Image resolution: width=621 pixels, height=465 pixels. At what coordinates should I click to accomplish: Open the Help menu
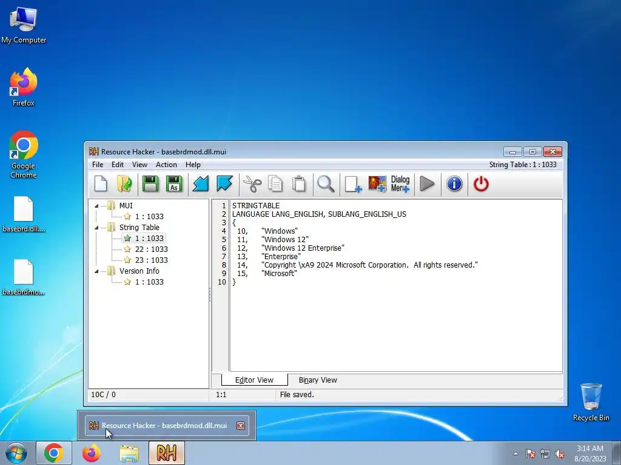click(193, 165)
